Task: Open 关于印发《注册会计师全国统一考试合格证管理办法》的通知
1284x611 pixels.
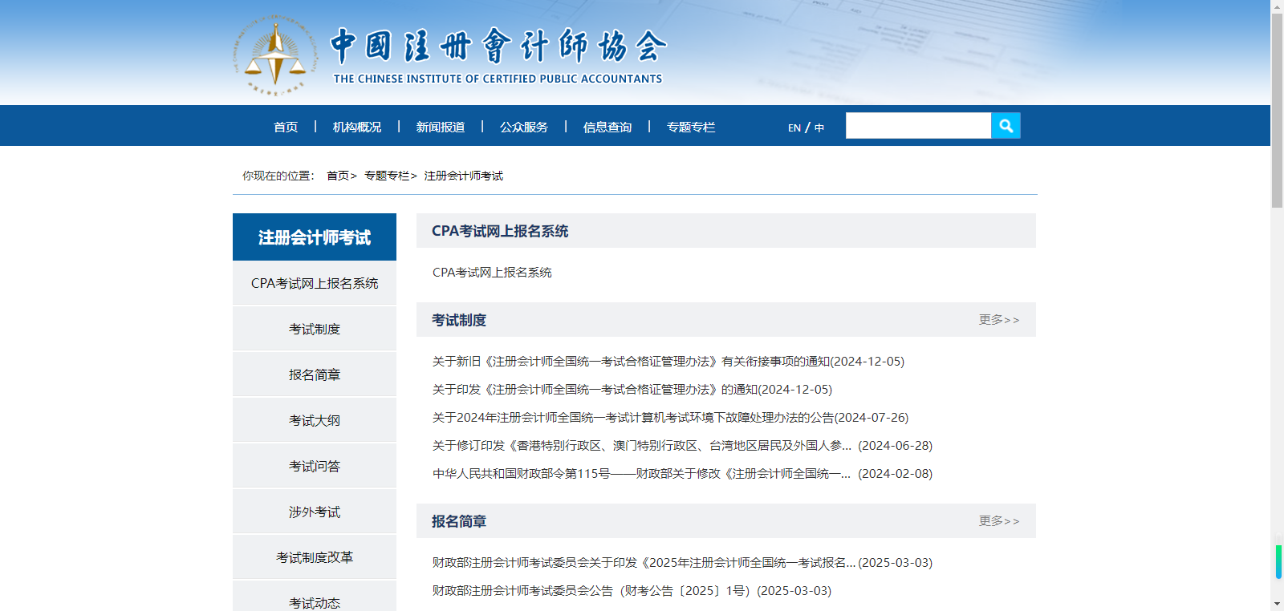Action: point(632,390)
